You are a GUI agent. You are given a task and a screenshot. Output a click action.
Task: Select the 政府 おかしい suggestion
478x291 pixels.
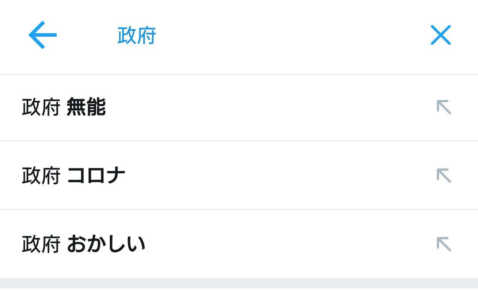pos(239,244)
